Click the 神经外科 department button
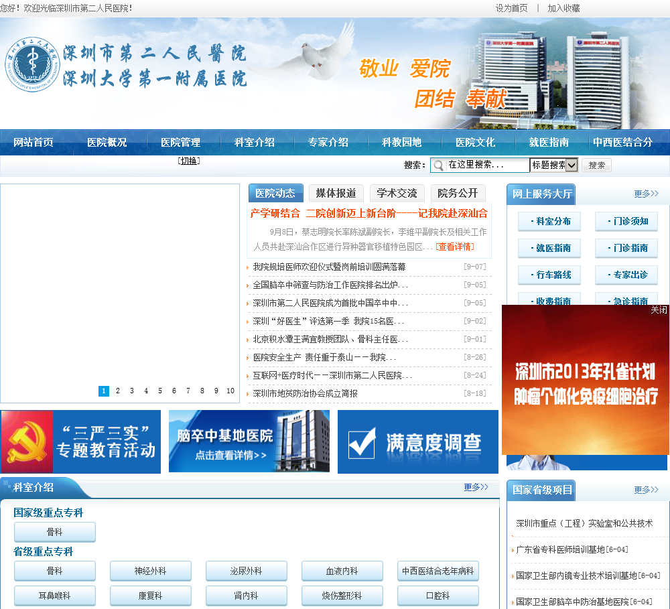The height and width of the screenshot is (609, 670). [x=150, y=571]
